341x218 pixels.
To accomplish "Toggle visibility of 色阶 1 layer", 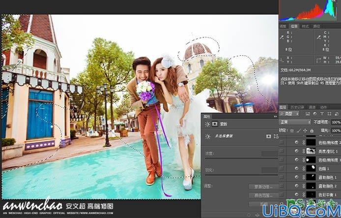I will [x=282, y=168].
